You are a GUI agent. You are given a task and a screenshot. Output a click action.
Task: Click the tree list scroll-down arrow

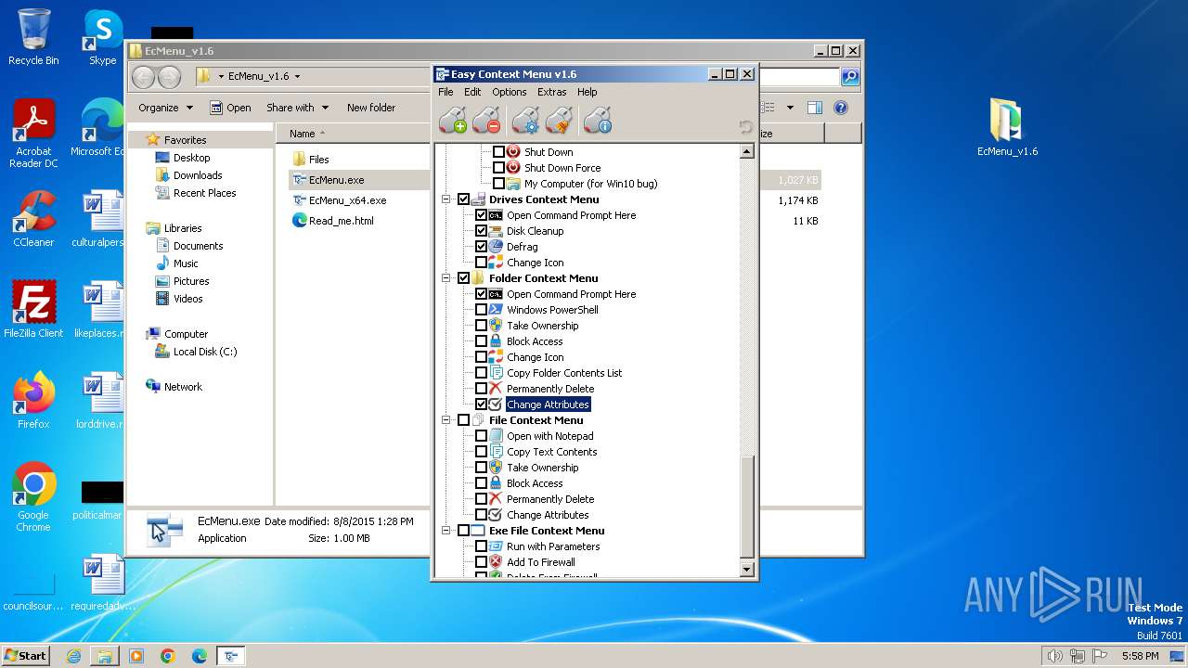[x=747, y=568]
